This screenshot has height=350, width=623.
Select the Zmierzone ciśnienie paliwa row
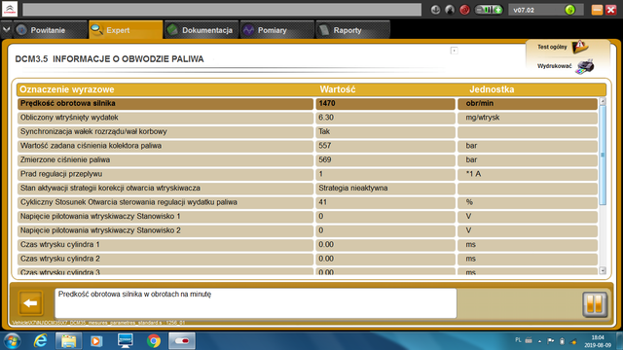(x=308, y=159)
